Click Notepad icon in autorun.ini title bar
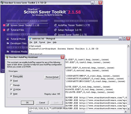This screenshot has width=131, height=114. click(x=30, y=38)
